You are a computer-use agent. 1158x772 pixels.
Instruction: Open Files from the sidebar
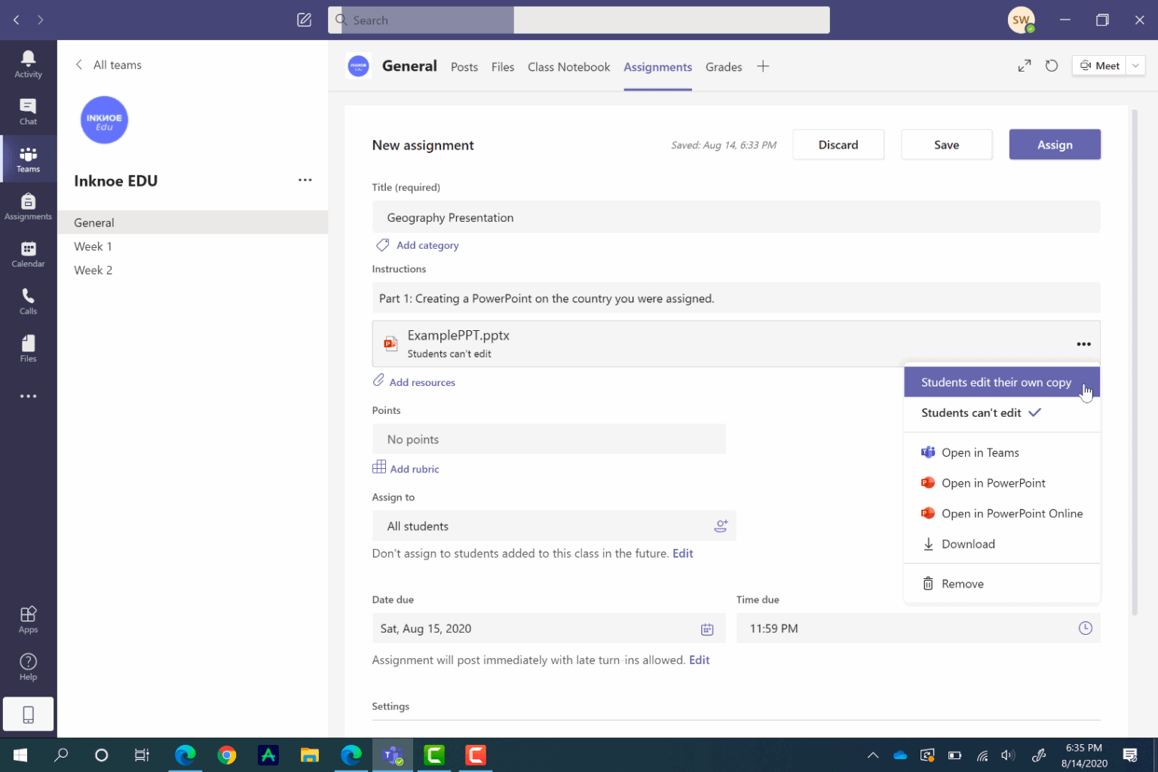pos(28,348)
